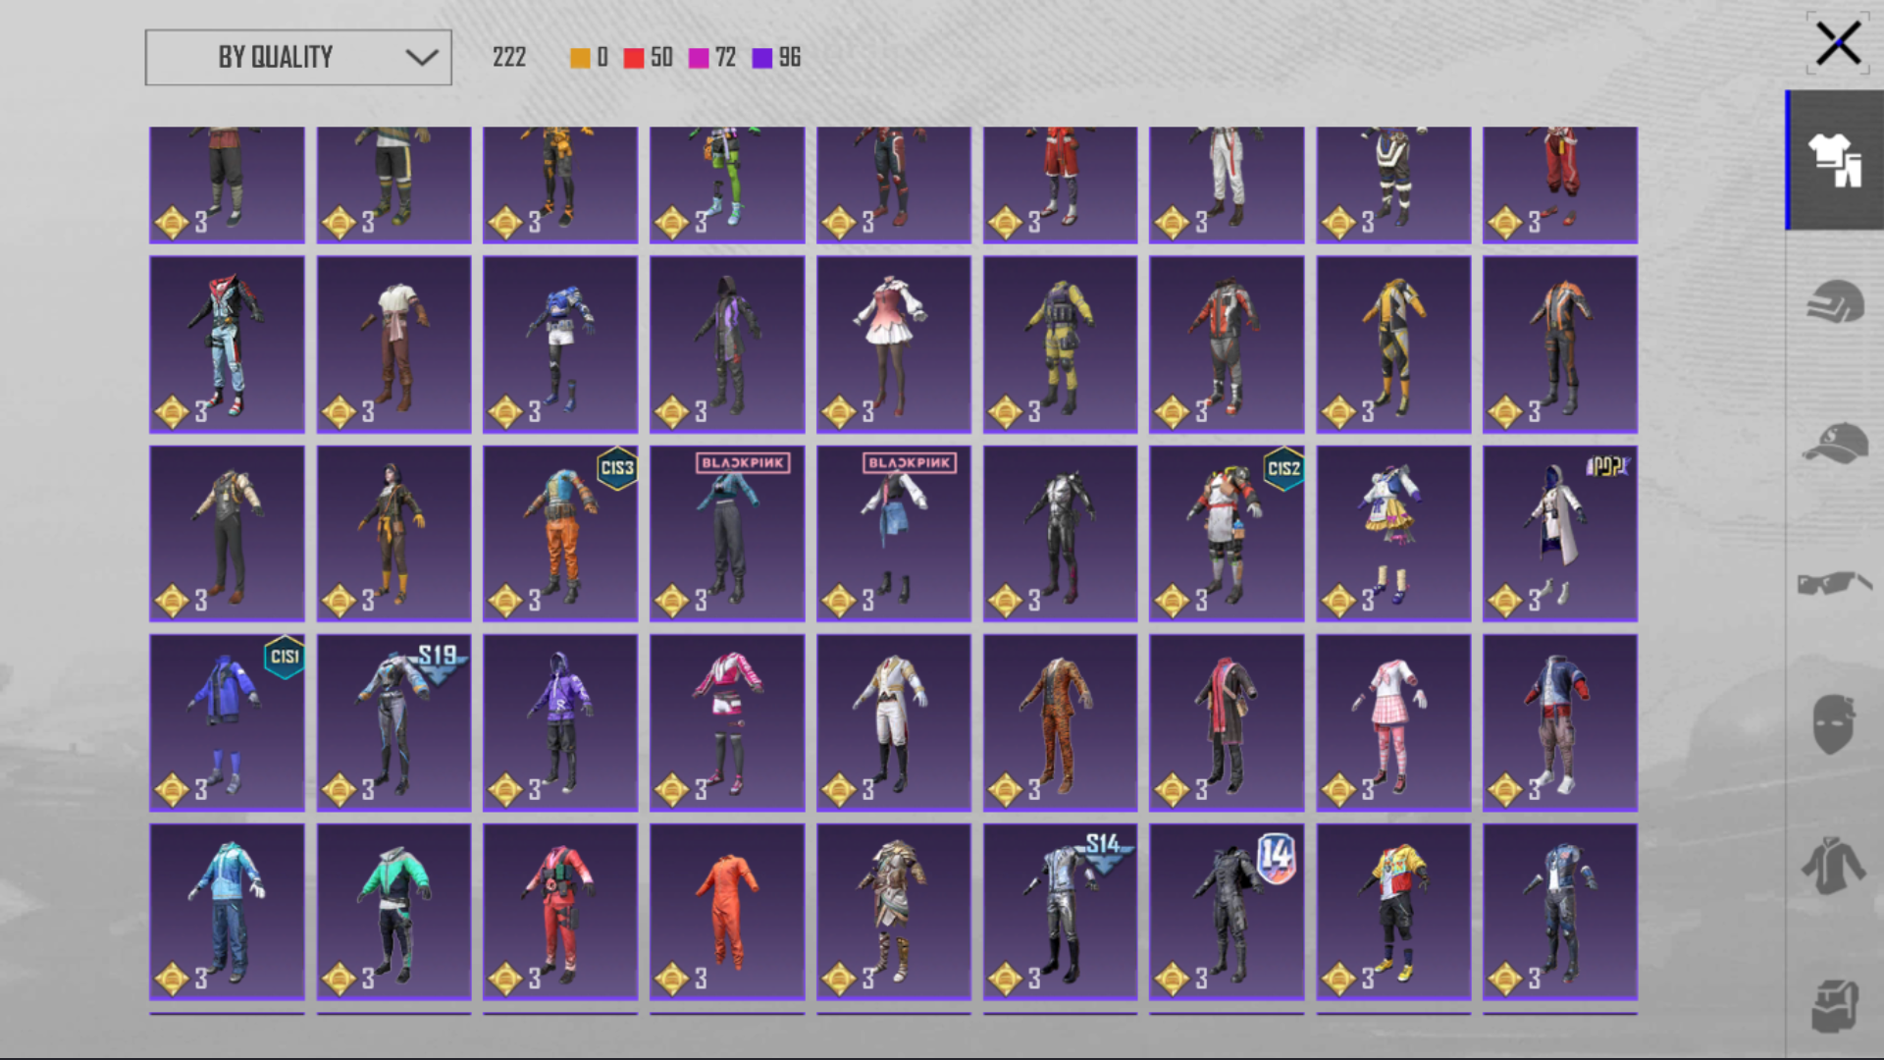
Task: Select the blue racing jersey outfit
Action: (x=560, y=344)
